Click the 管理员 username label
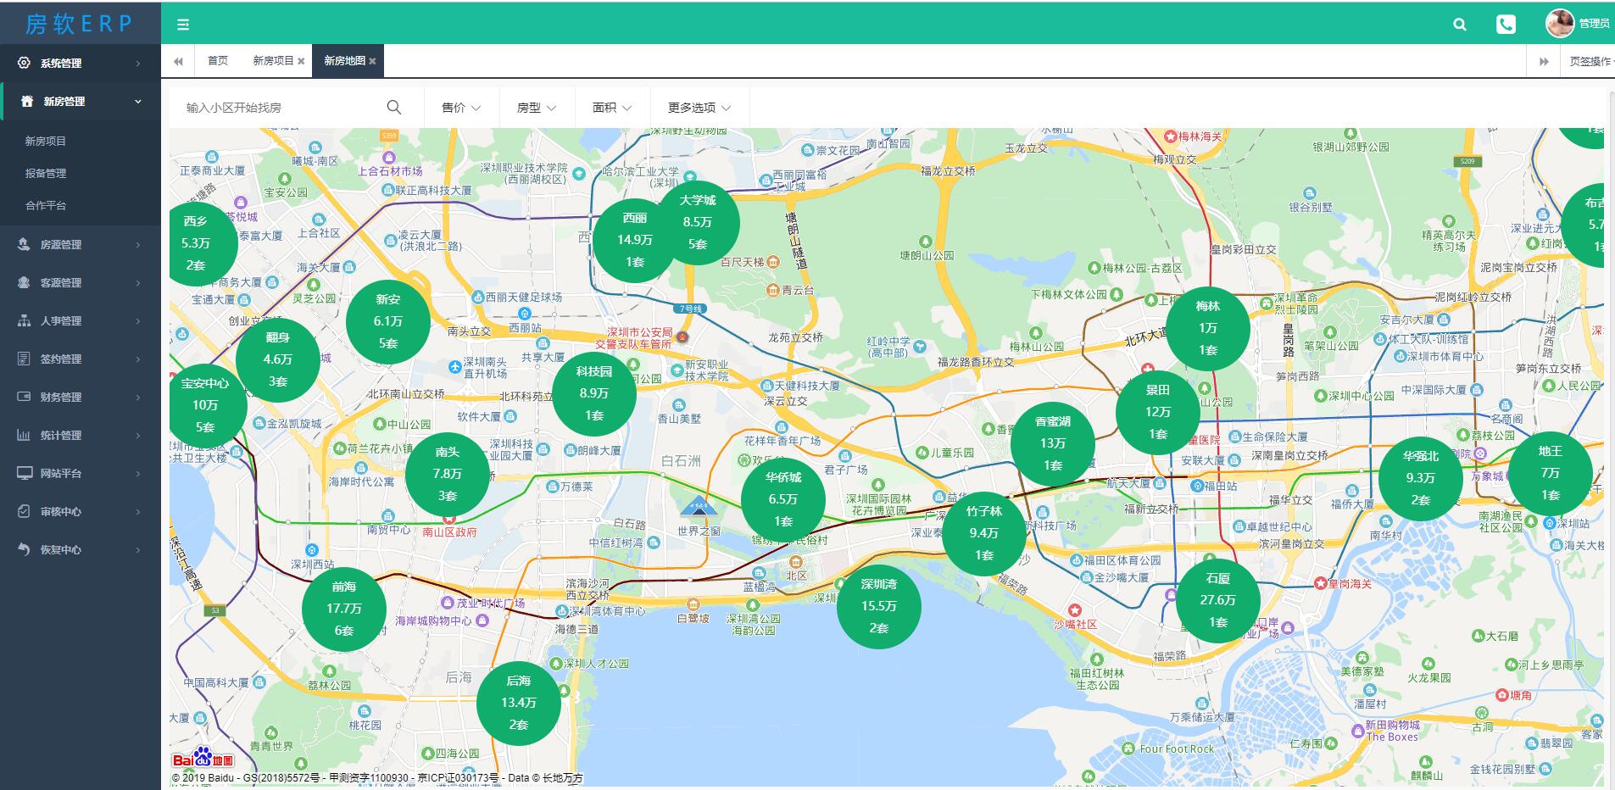 pyautogui.click(x=1594, y=24)
